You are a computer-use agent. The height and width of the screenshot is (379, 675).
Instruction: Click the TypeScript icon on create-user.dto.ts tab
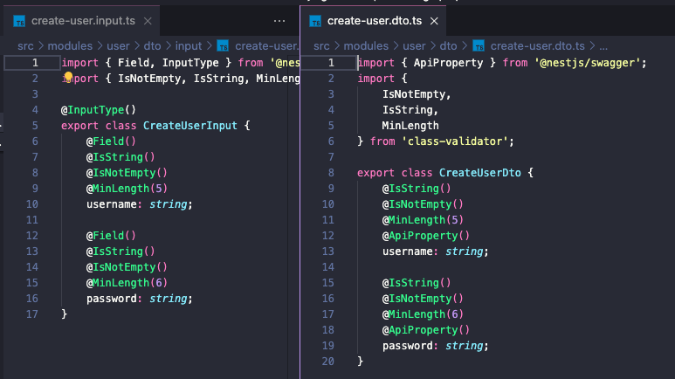315,21
